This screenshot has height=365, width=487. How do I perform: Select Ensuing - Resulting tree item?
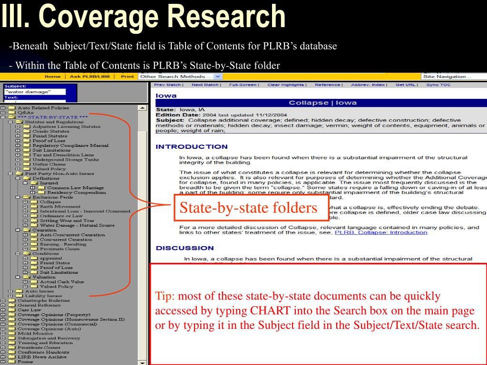[x=63, y=244]
